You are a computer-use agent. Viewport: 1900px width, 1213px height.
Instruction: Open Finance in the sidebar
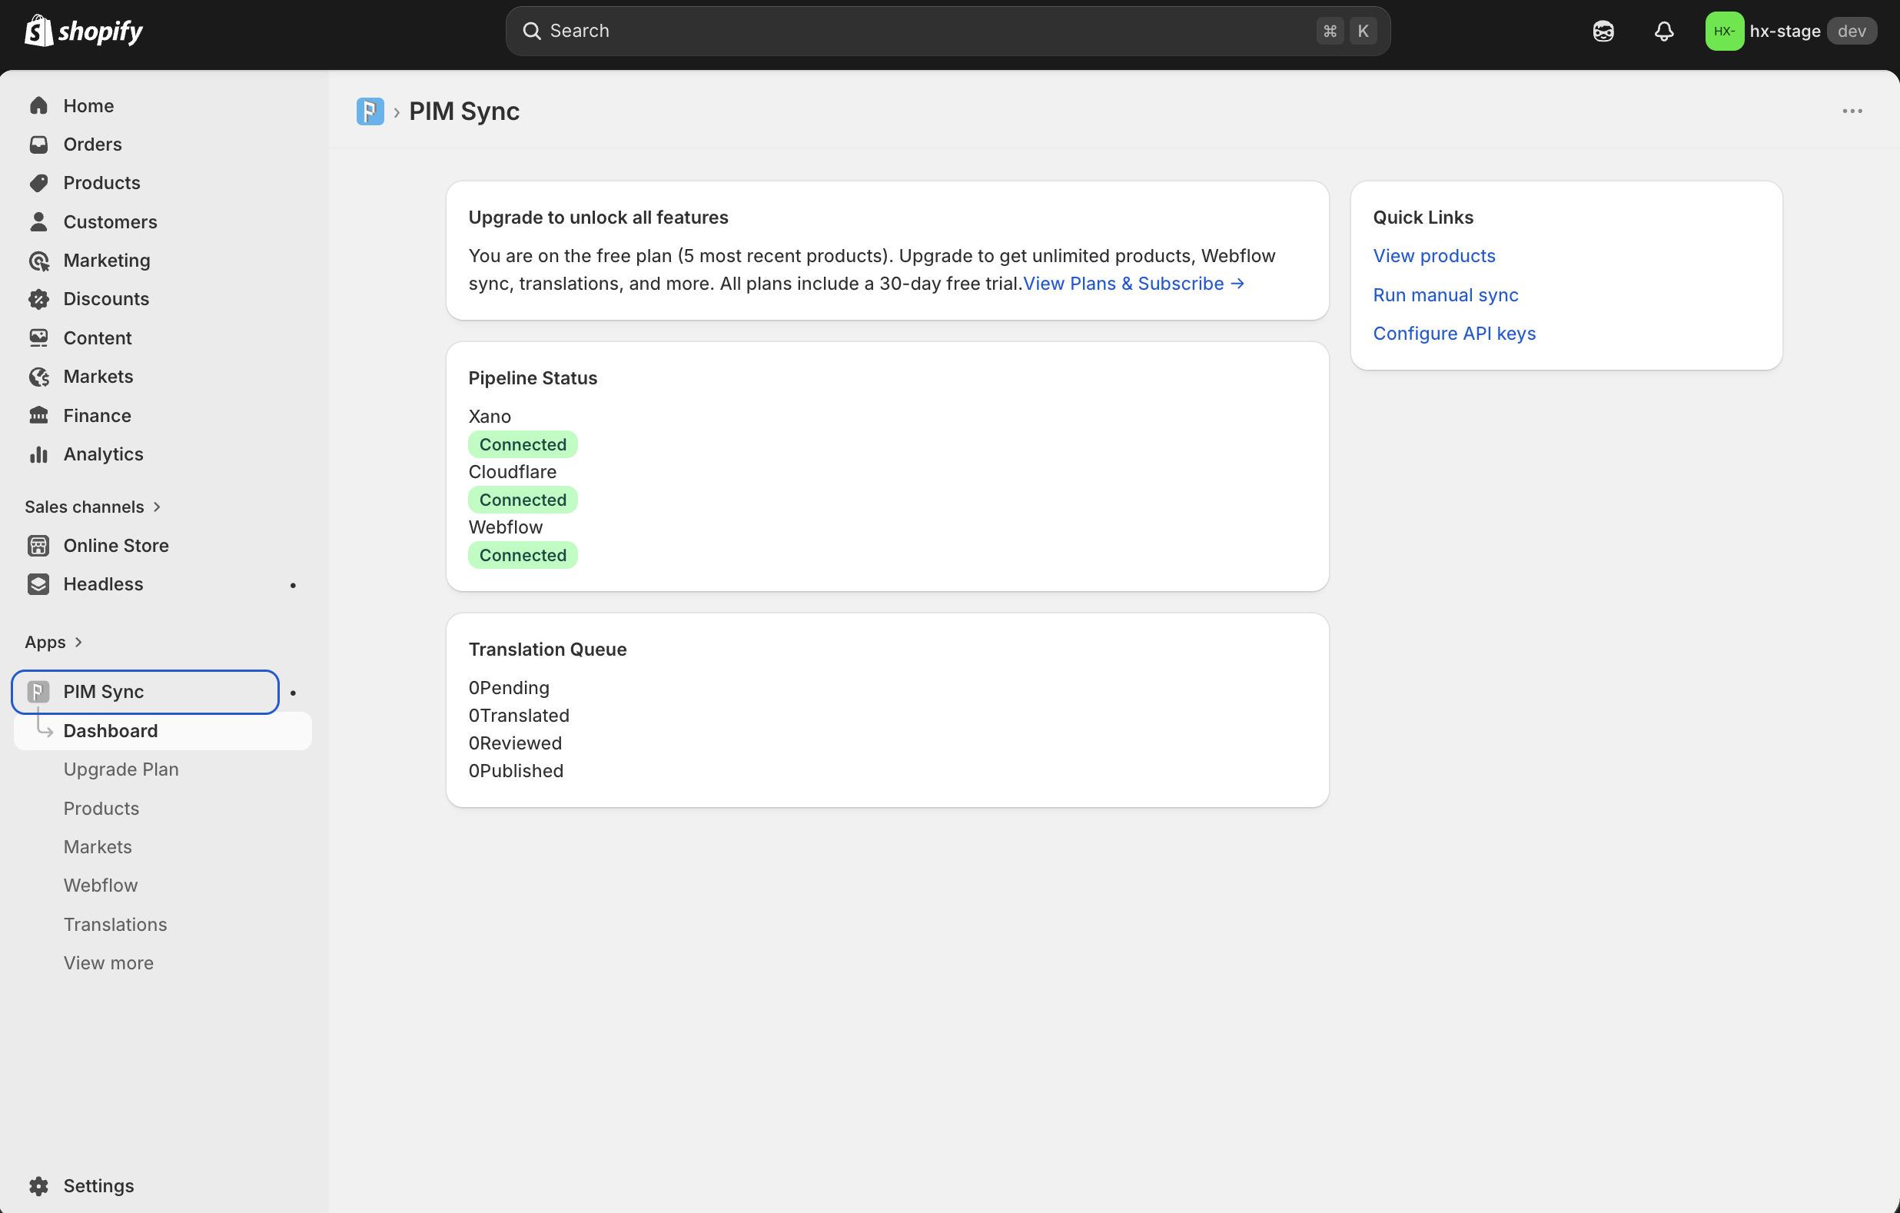click(162, 415)
